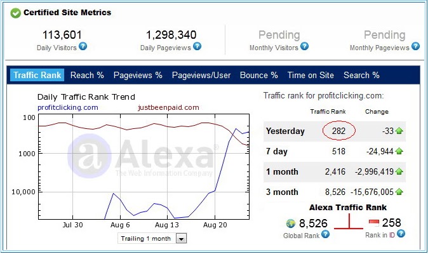Click the 1000 y-axis label
This screenshot has width=428, height=254.
pyautogui.click(x=27, y=154)
